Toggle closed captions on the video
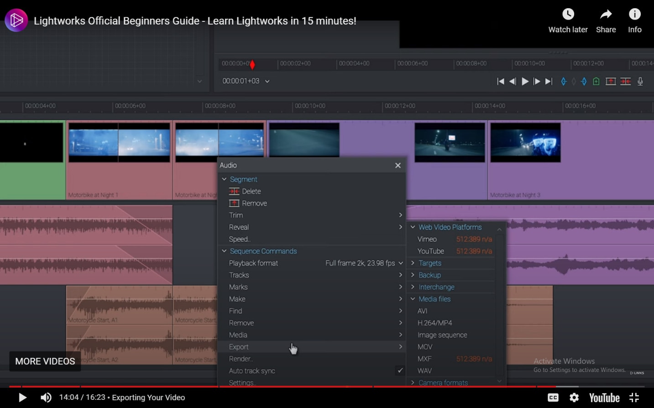The height and width of the screenshot is (408, 654). (553, 398)
